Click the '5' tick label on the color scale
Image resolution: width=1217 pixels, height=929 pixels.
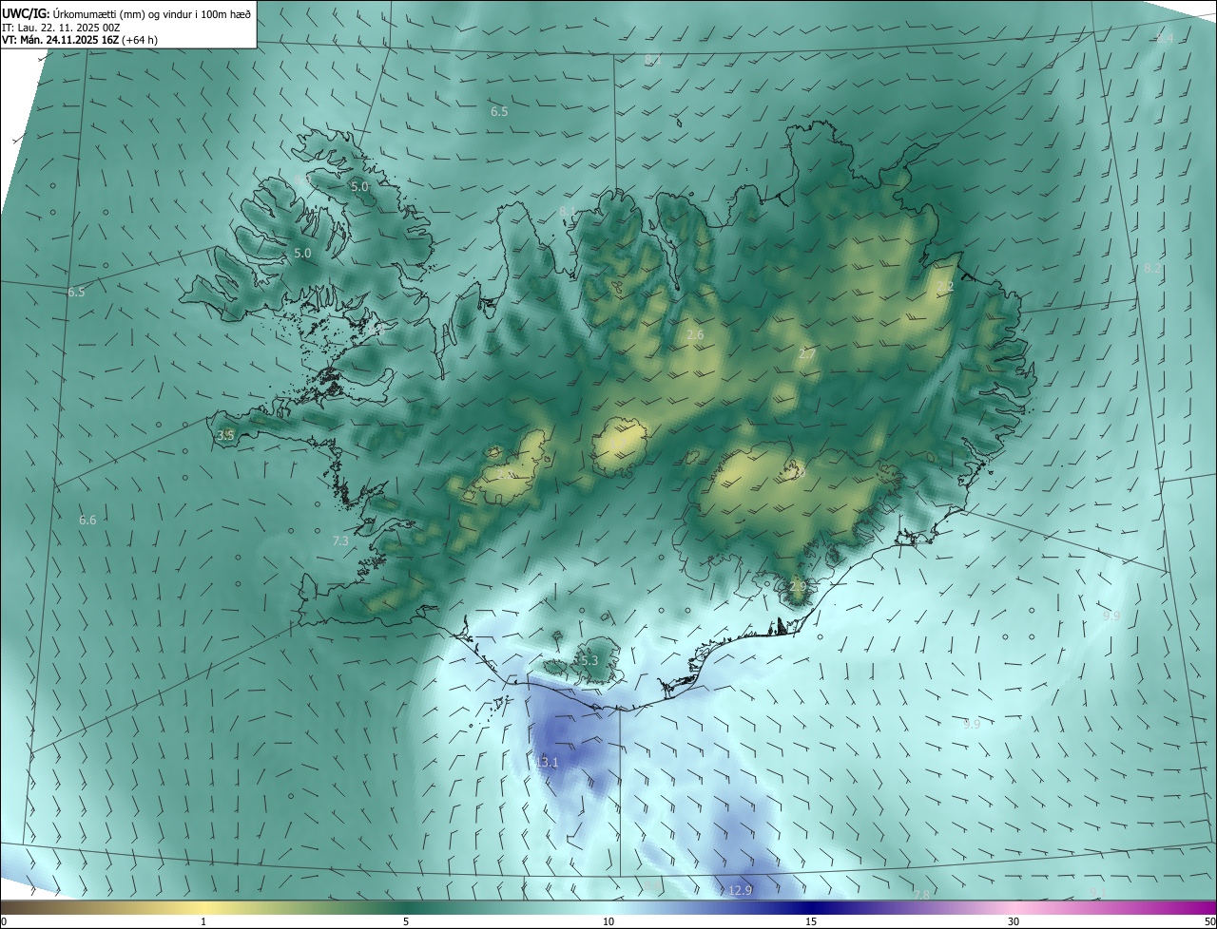tap(406, 922)
